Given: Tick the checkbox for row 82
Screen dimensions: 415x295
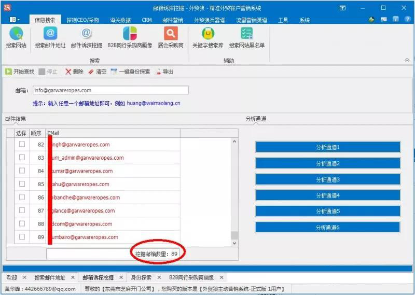Looking at the screenshot, I should [x=22, y=144].
